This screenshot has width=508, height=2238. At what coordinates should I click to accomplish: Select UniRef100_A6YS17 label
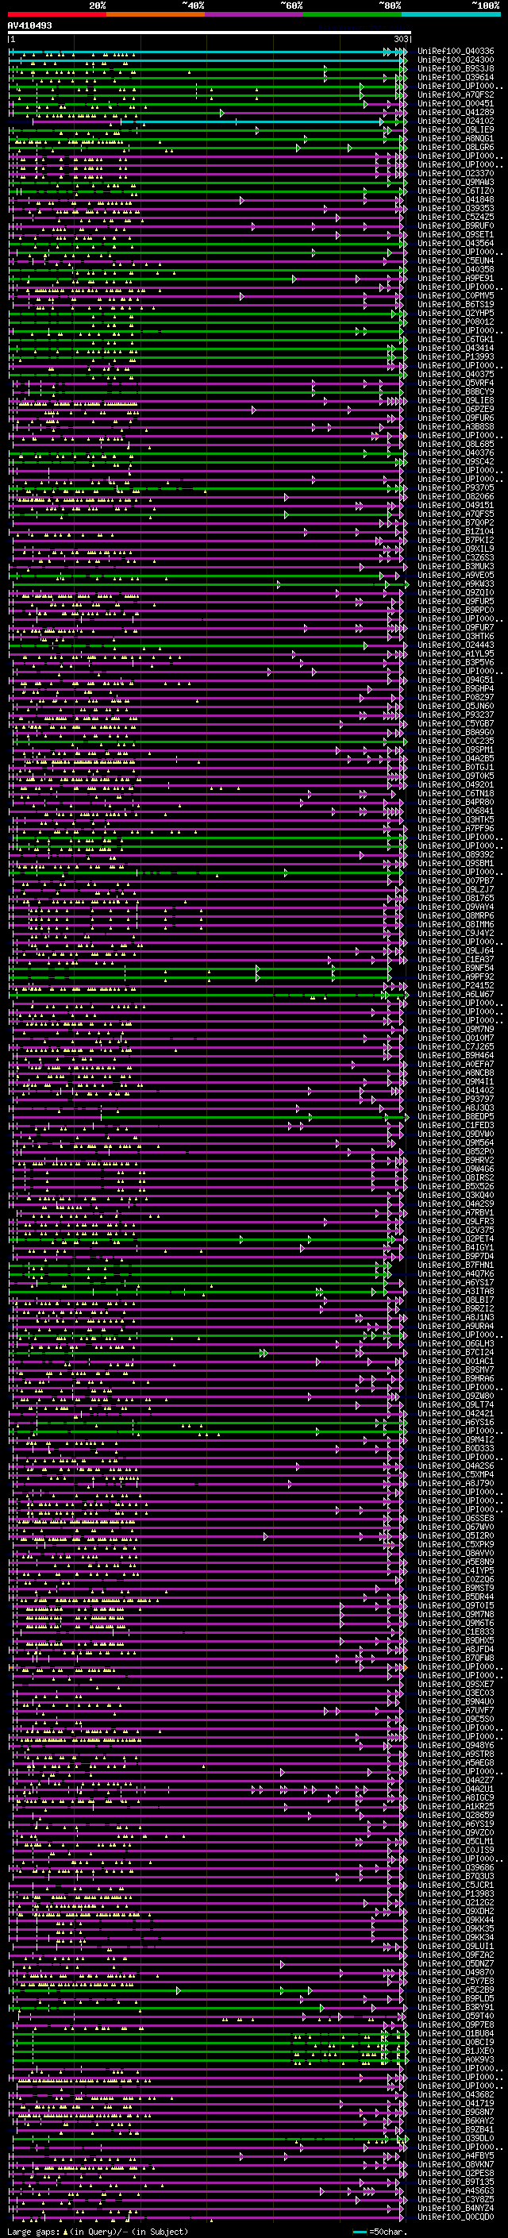pyautogui.click(x=455, y=1282)
